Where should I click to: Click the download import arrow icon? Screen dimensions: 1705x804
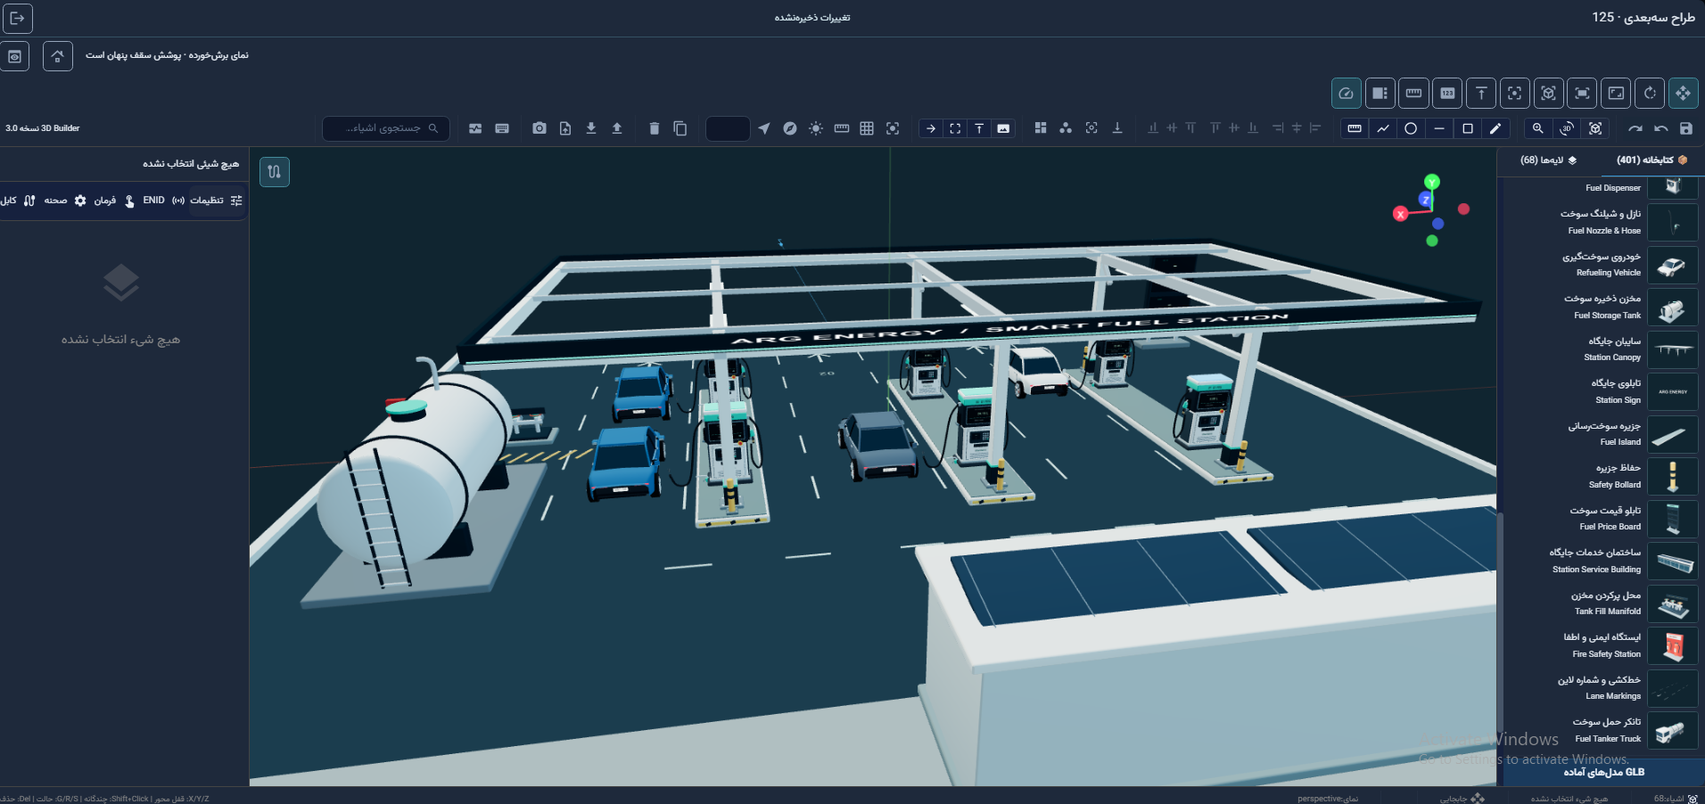coord(591,128)
